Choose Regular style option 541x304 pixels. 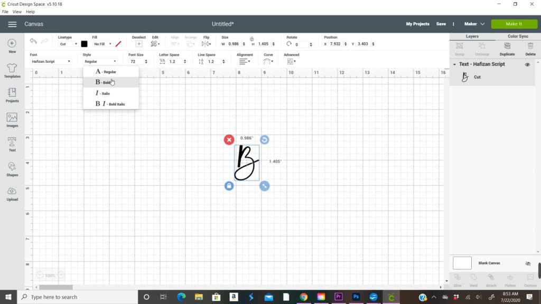click(x=111, y=72)
